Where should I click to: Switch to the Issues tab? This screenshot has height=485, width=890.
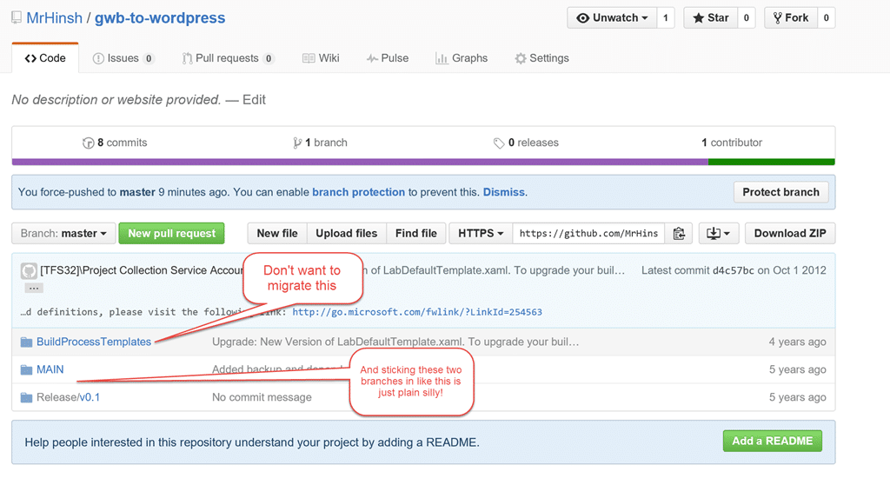(123, 58)
